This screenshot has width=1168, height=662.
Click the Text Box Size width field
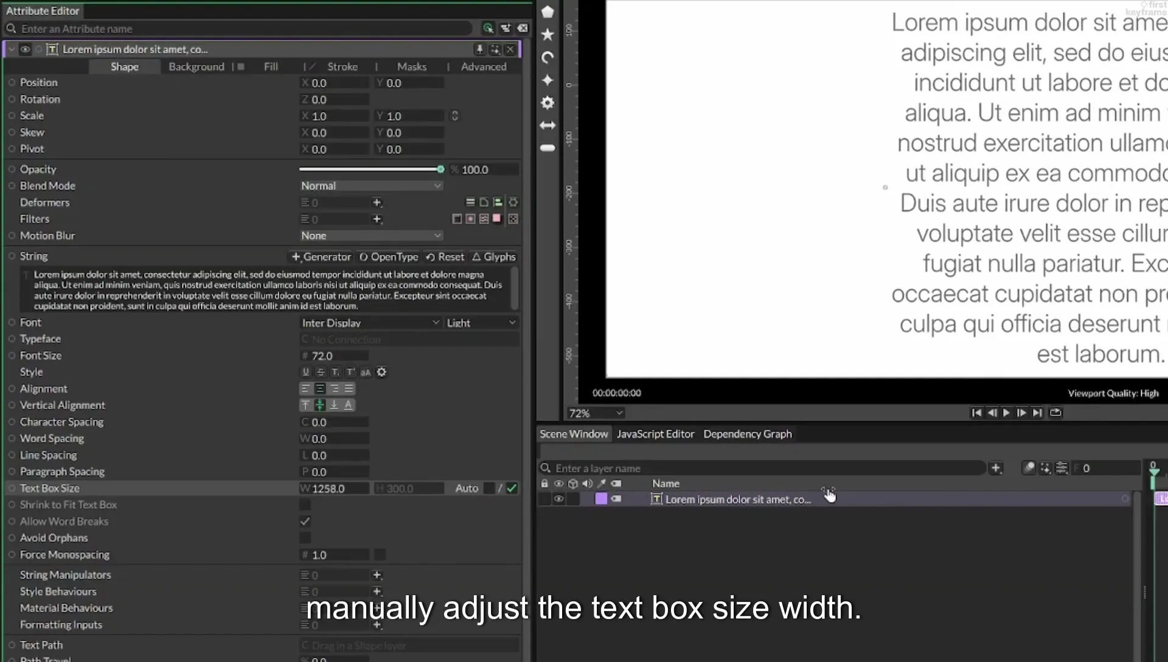point(334,488)
